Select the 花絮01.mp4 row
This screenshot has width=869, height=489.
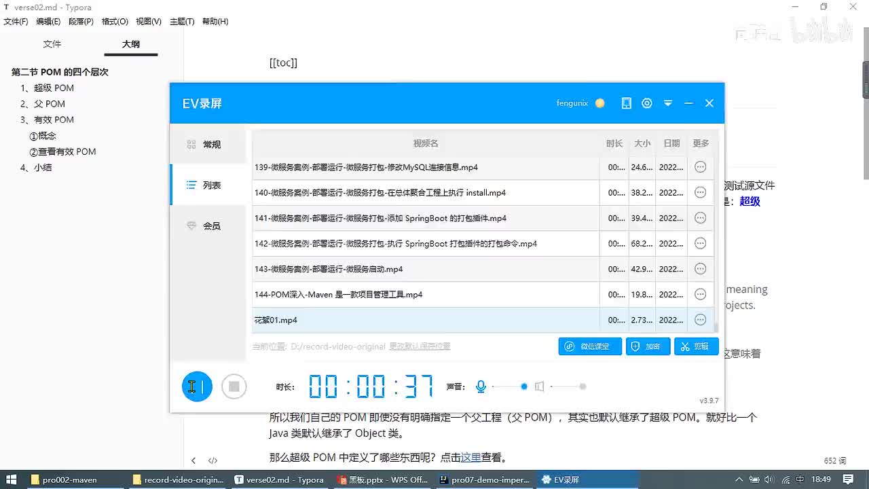pyautogui.click(x=483, y=320)
